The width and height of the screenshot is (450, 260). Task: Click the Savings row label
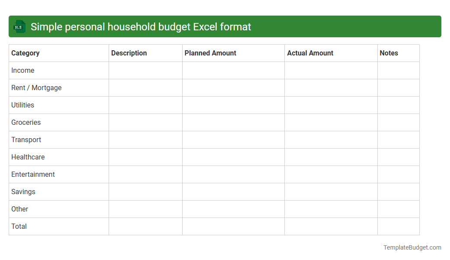pos(23,192)
